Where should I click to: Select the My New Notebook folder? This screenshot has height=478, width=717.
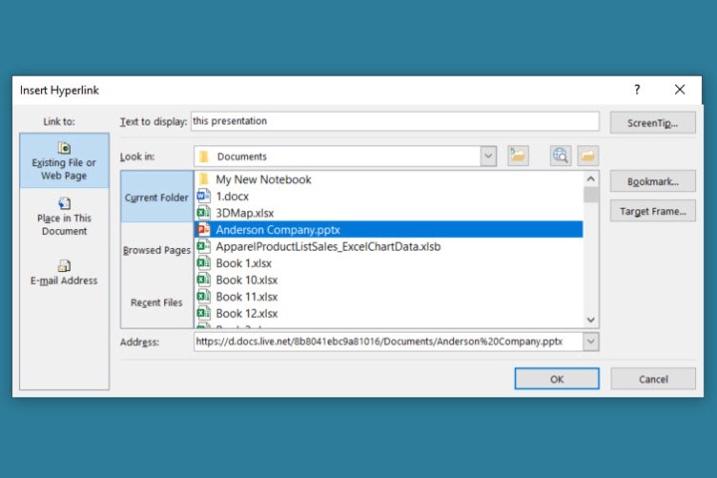coord(263,179)
